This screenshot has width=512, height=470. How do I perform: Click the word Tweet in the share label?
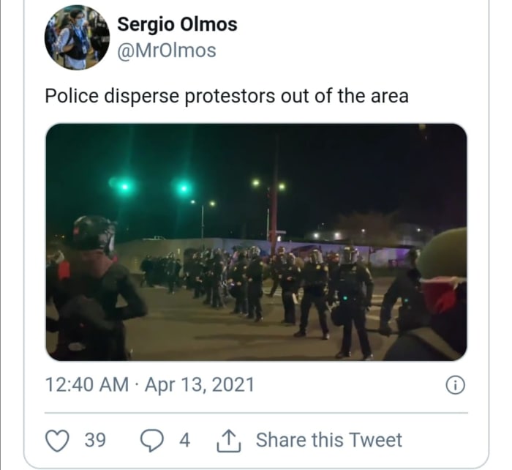tap(375, 440)
